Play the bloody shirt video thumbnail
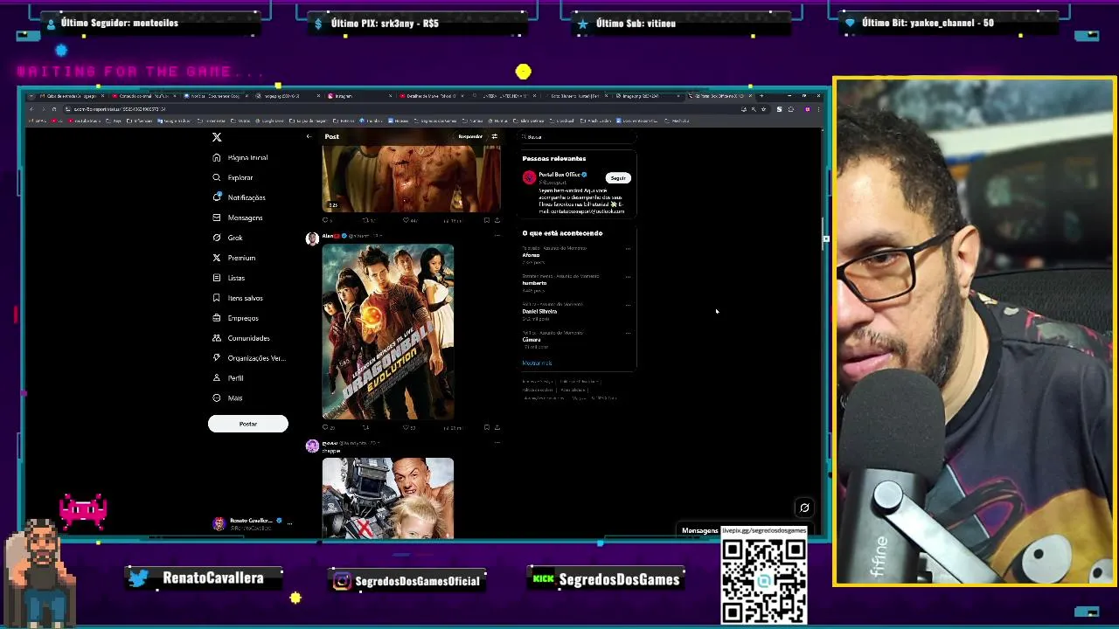The image size is (1119, 629). pos(411,179)
